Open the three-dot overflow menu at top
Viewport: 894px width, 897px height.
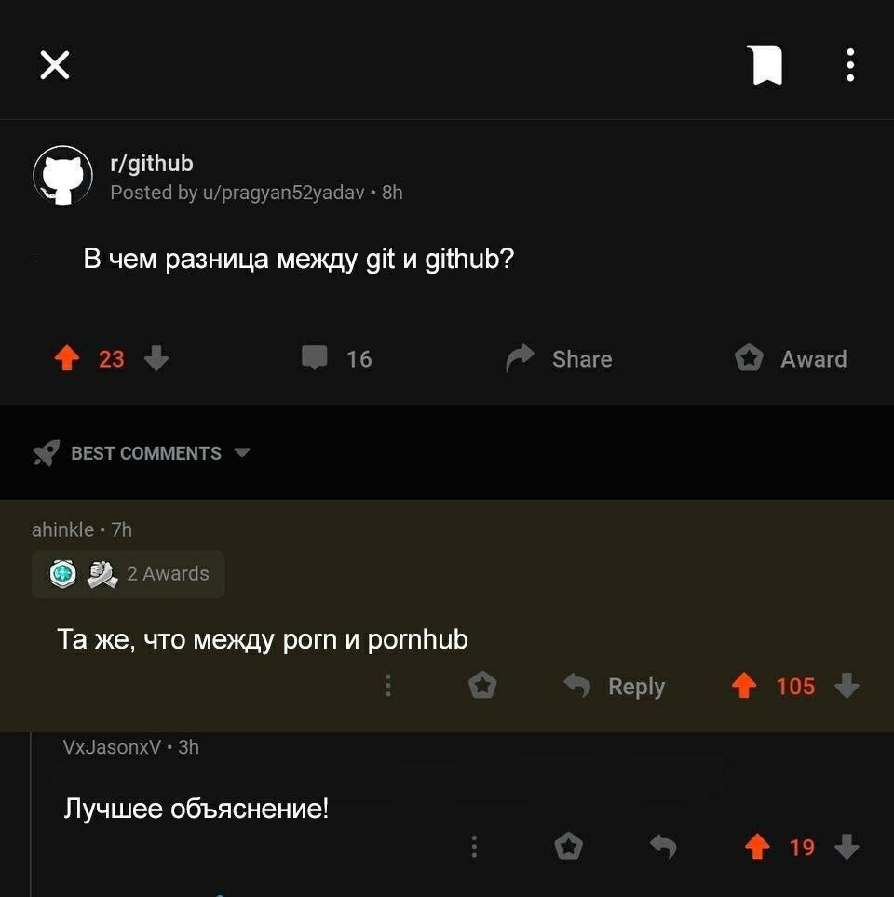[850, 64]
